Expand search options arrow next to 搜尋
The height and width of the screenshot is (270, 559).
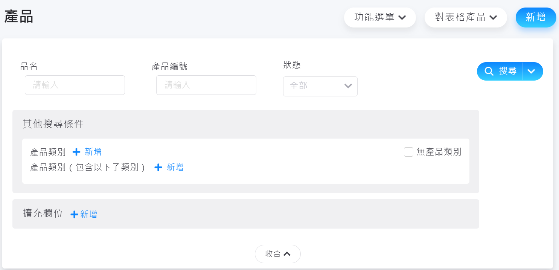532,72
